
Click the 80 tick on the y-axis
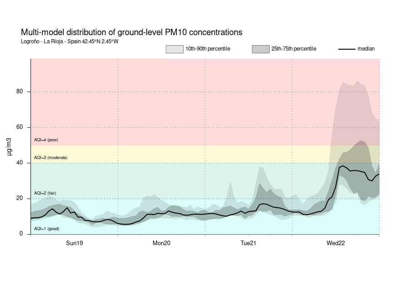point(20,92)
